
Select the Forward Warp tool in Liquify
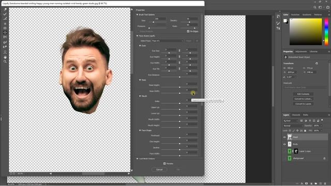coord(5,9)
